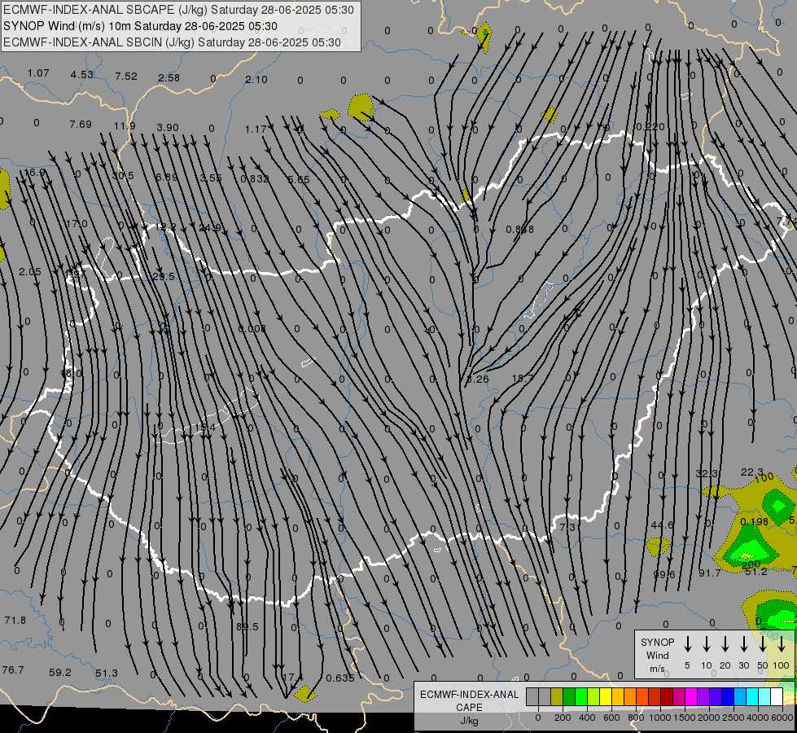Click the 17.0 value on the map
The width and height of the screenshot is (797, 733).
pos(77,224)
